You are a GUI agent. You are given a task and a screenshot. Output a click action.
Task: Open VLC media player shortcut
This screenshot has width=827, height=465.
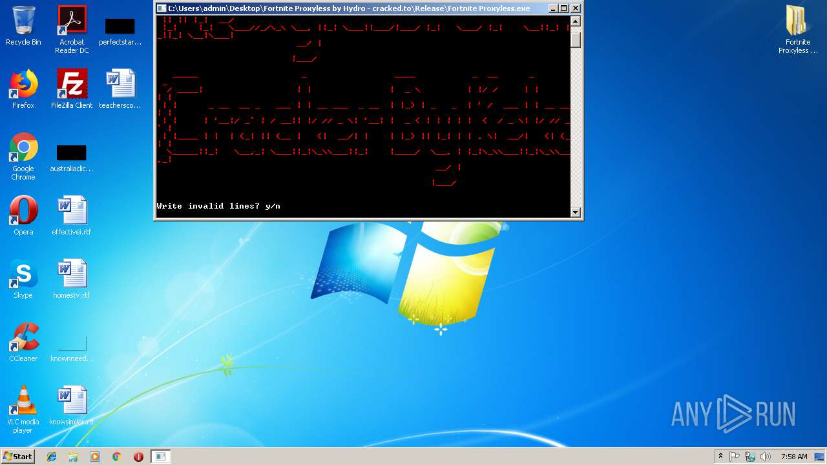point(23,409)
